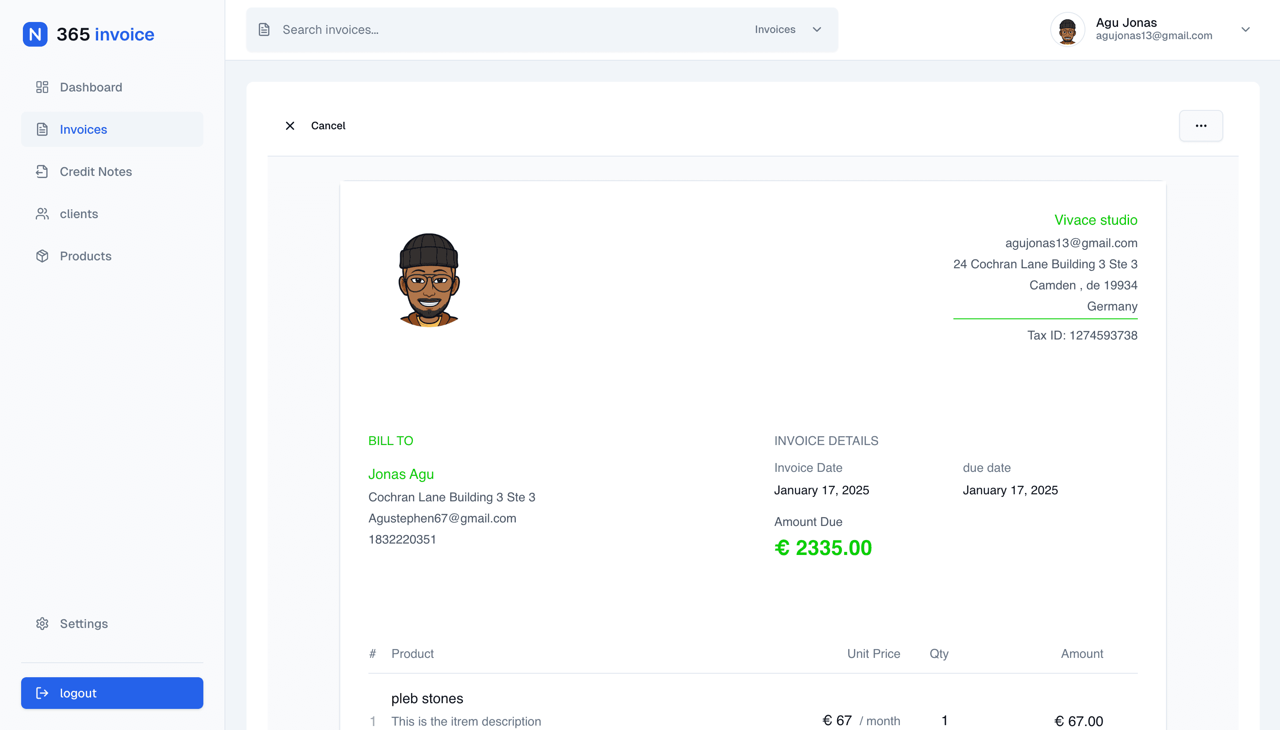Open the more options ellipsis menu

pos(1201,125)
